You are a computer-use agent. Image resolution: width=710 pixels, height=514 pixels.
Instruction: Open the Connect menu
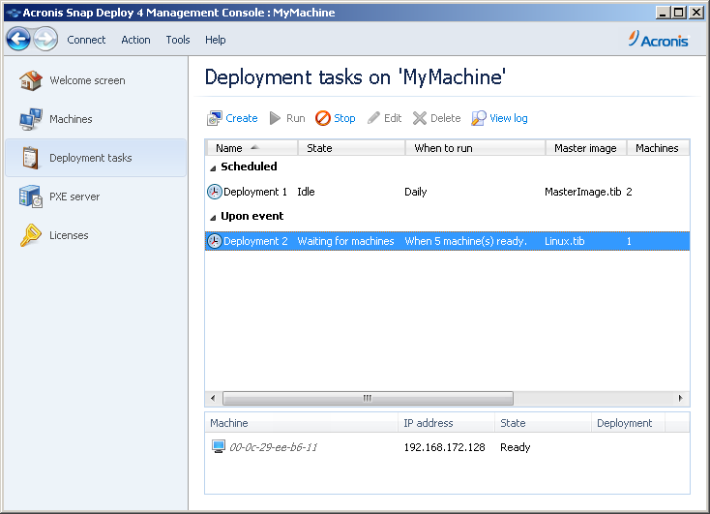click(x=86, y=40)
